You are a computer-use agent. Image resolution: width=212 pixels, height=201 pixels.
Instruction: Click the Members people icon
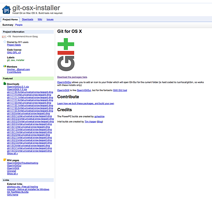click(5, 66)
